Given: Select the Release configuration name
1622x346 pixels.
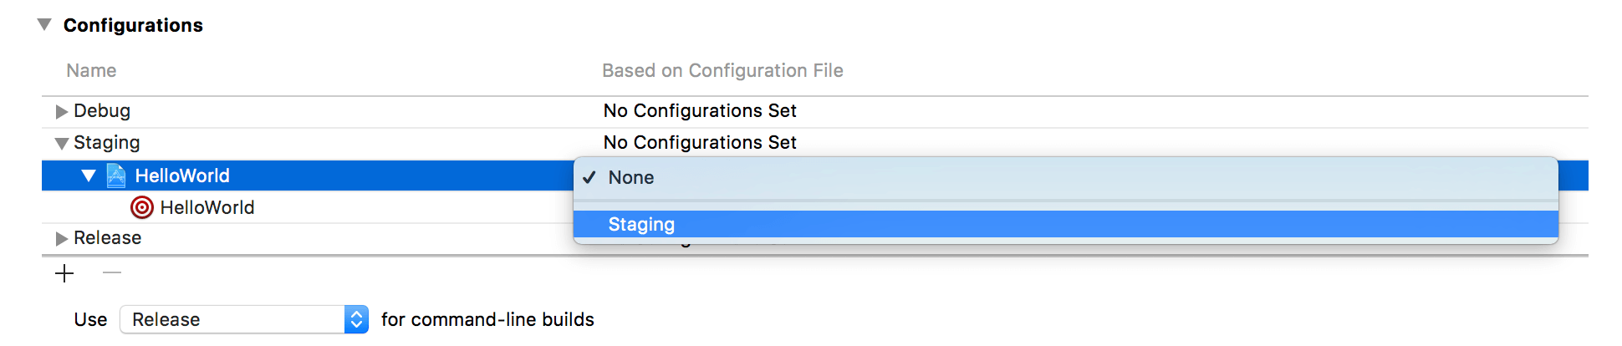Looking at the screenshot, I should [108, 237].
